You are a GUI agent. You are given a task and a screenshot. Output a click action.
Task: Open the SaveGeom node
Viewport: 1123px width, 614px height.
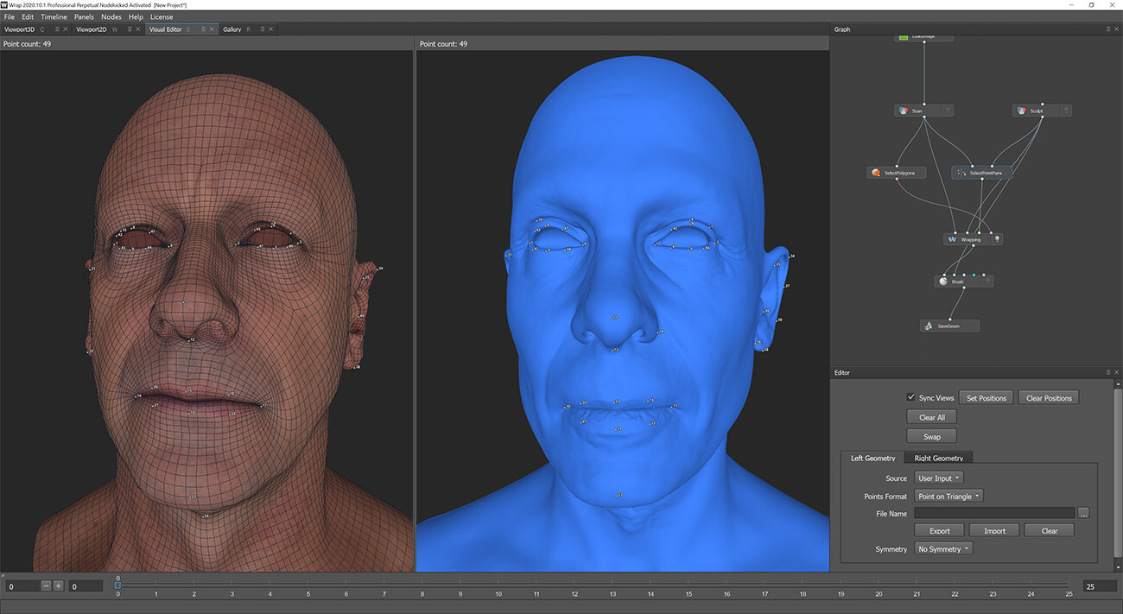click(x=949, y=326)
